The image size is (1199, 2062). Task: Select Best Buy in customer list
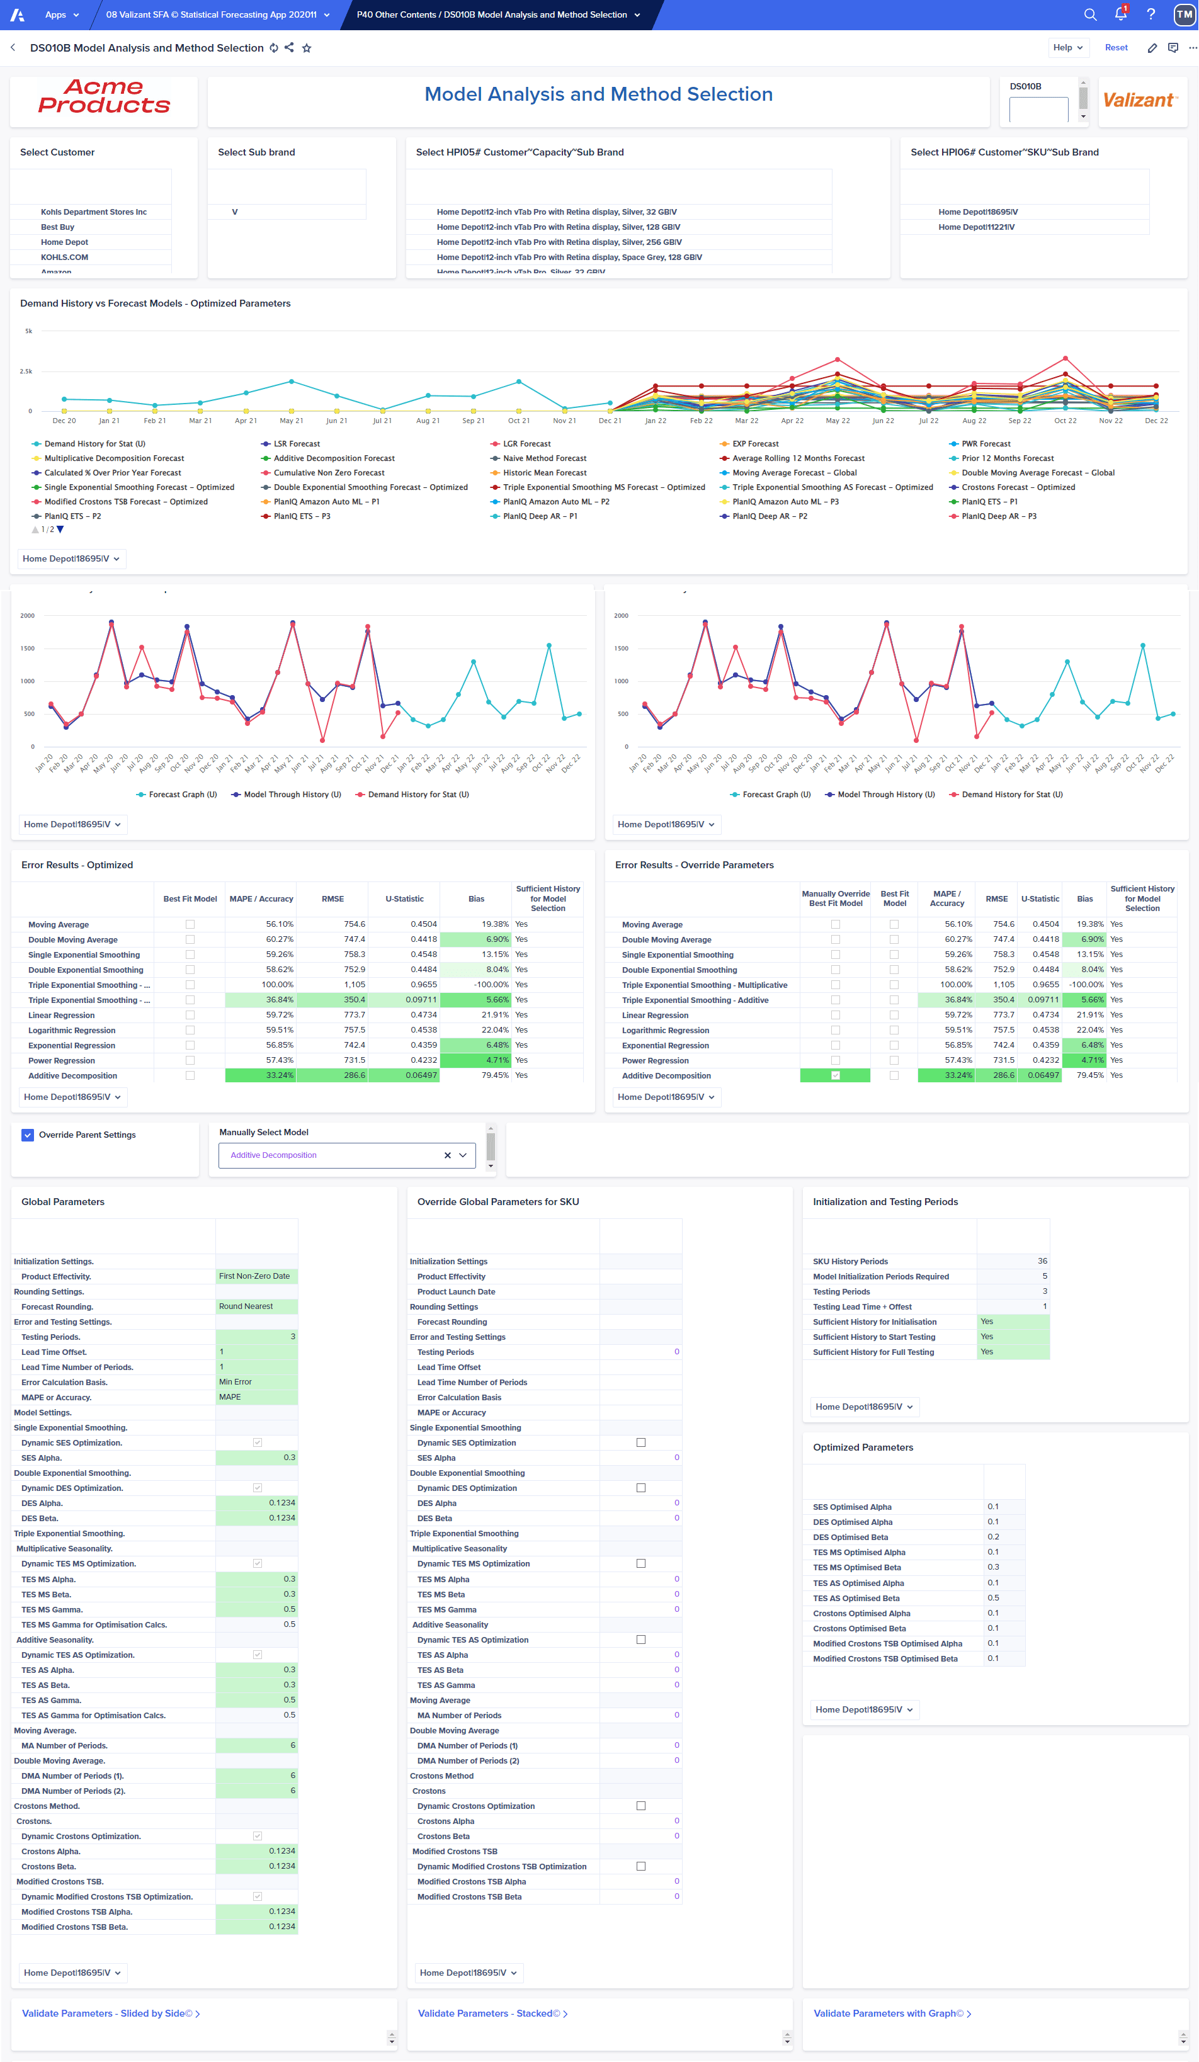(57, 227)
